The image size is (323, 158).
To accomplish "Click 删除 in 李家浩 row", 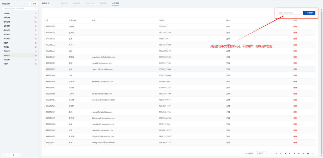I will (x=295, y=81).
